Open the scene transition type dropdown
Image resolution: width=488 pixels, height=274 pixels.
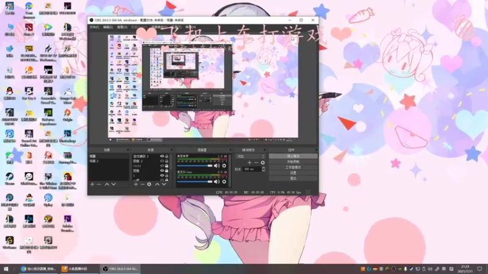click(250, 156)
